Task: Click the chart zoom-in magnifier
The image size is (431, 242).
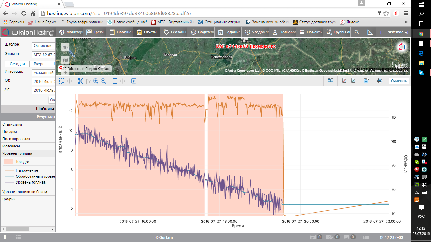Action: pyautogui.click(x=96, y=81)
